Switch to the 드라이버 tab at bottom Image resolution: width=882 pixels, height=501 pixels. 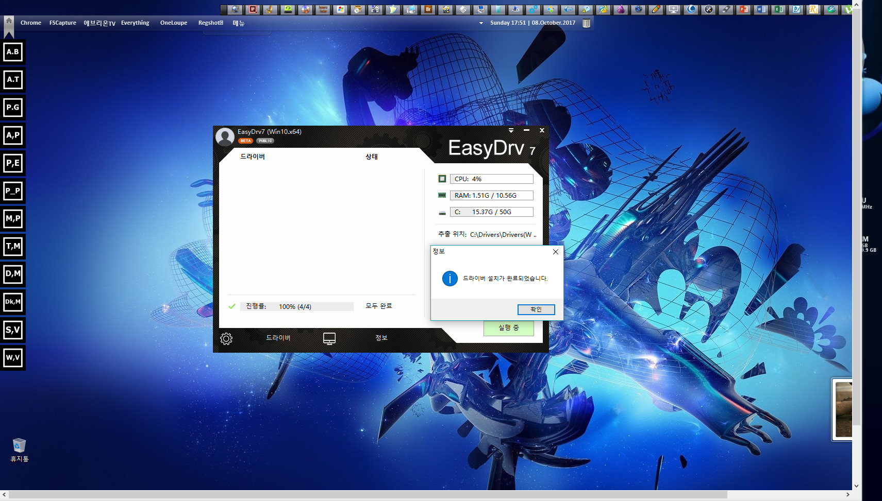pyautogui.click(x=278, y=338)
